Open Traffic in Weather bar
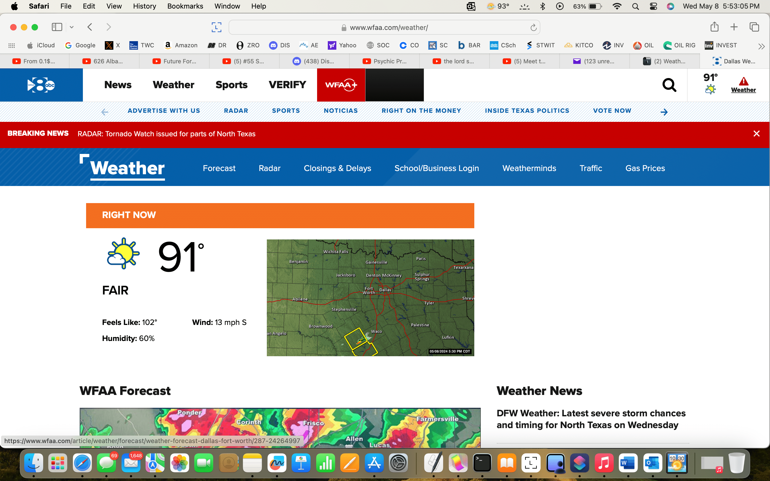This screenshot has width=770, height=481. click(591, 168)
